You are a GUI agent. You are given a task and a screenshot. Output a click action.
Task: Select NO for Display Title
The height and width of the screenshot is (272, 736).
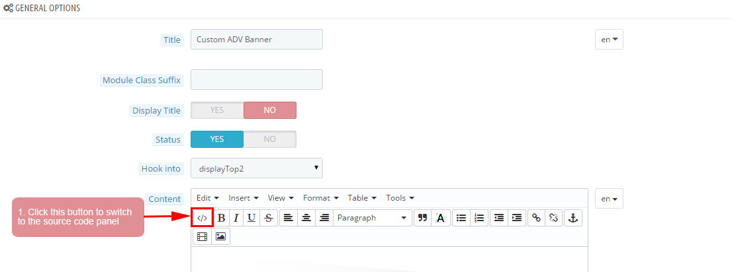click(270, 110)
